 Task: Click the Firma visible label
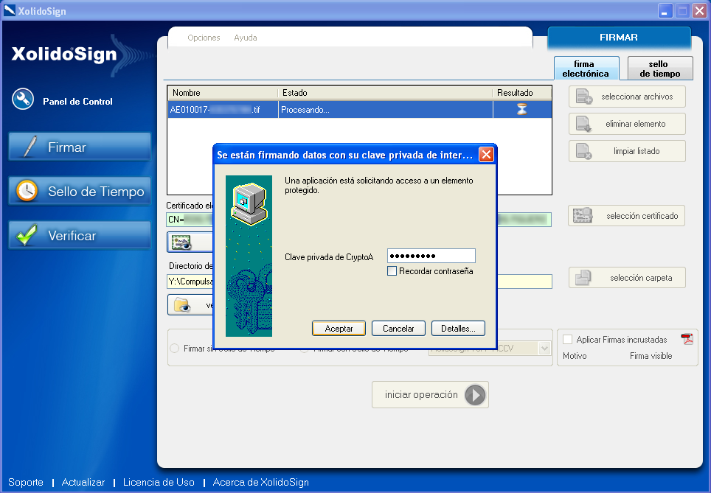pos(651,356)
